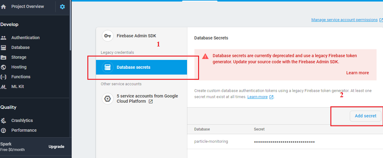Screen dimensions: 383x158
Task: Open the Authentication menu item
Action: (25, 38)
